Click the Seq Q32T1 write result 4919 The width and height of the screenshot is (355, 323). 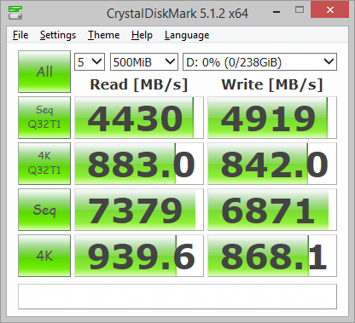point(272,118)
